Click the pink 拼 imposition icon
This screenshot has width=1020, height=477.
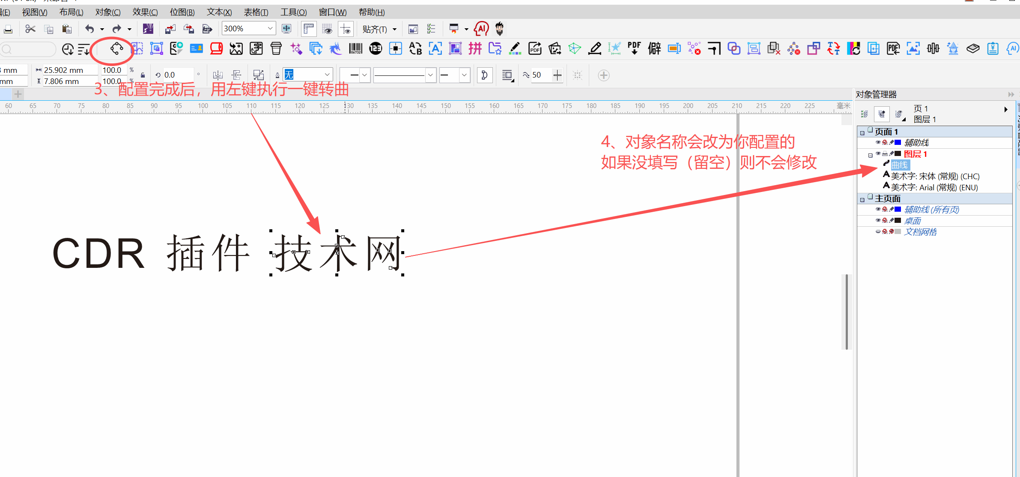(x=475, y=49)
